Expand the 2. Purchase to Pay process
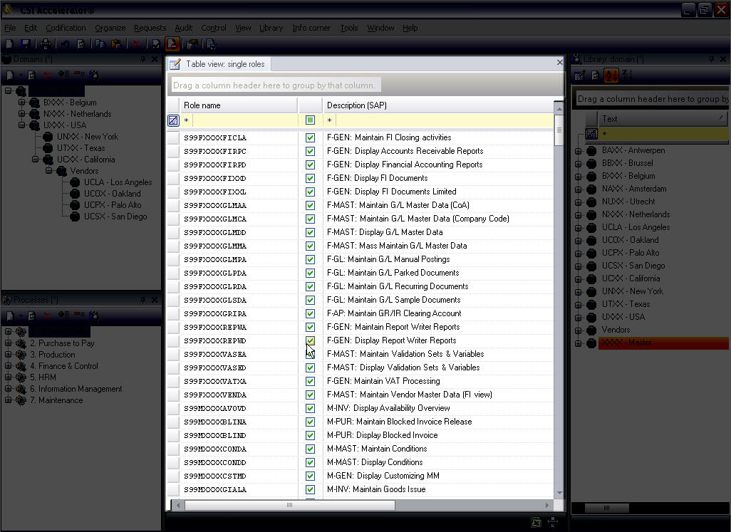This screenshot has height=532, width=731. [8, 343]
